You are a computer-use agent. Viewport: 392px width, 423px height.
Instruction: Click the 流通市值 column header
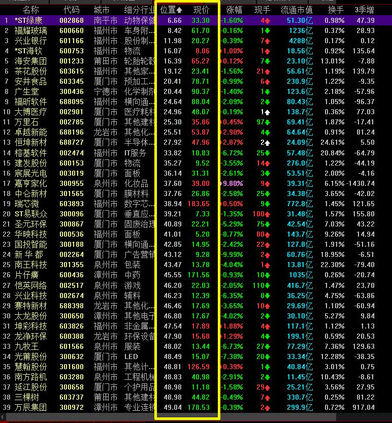tap(297, 10)
